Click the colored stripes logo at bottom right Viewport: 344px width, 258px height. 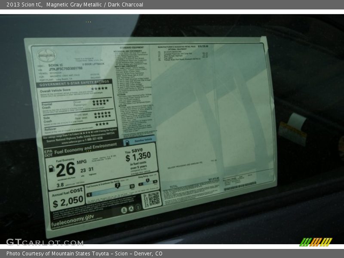click(316, 242)
